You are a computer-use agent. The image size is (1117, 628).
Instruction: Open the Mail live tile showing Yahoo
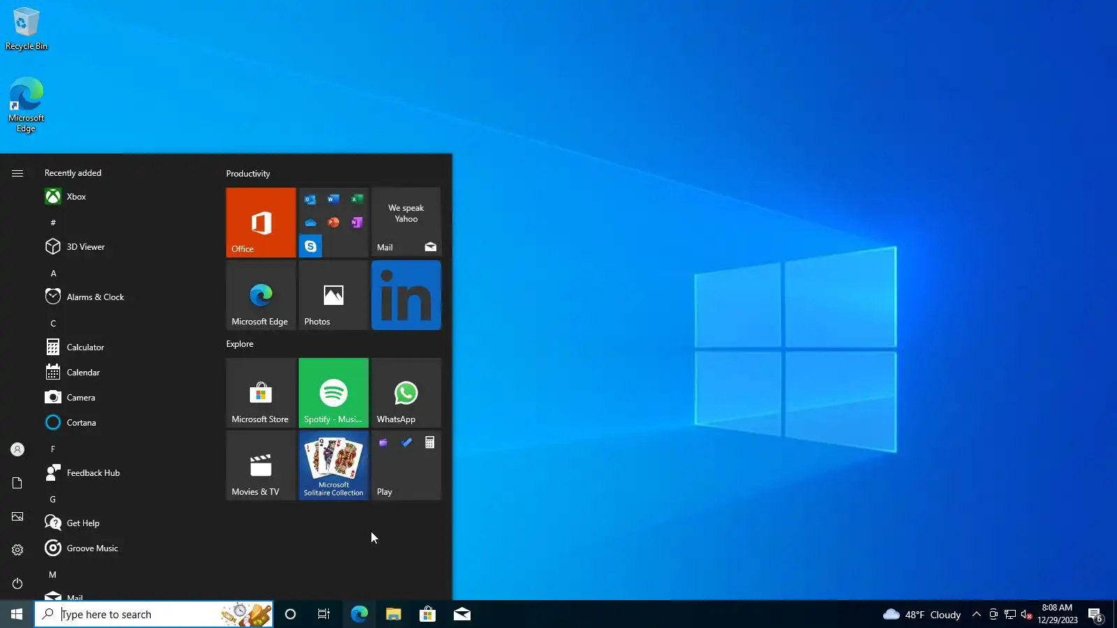(x=406, y=223)
